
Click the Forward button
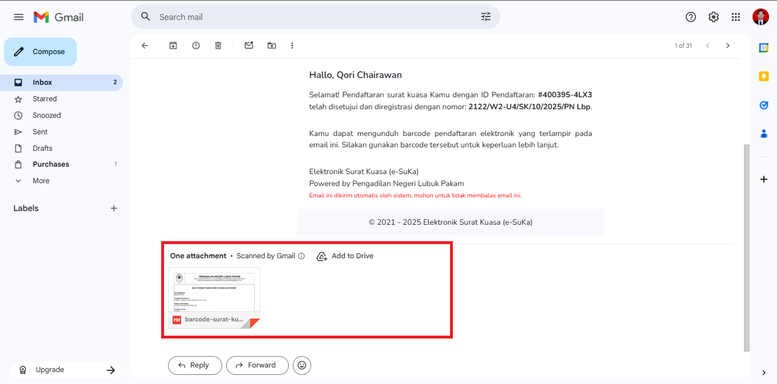pos(255,365)
